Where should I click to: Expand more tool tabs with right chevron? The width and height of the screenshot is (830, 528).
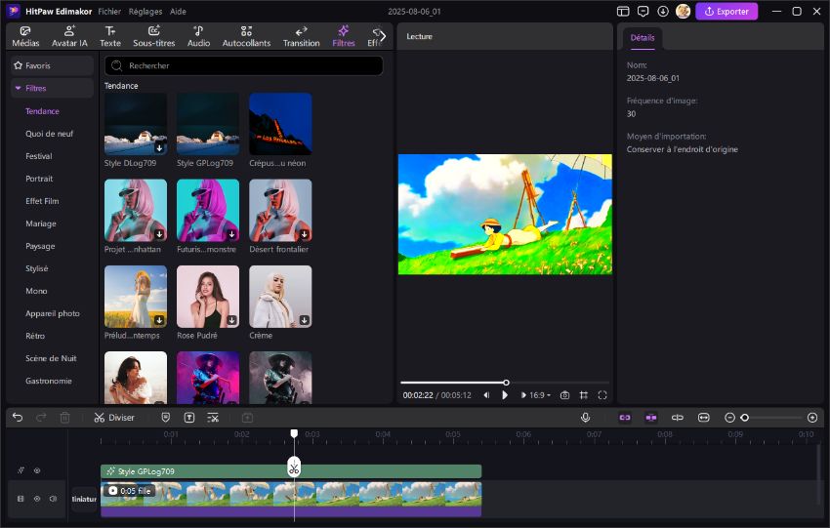click(x=383, y=36)
